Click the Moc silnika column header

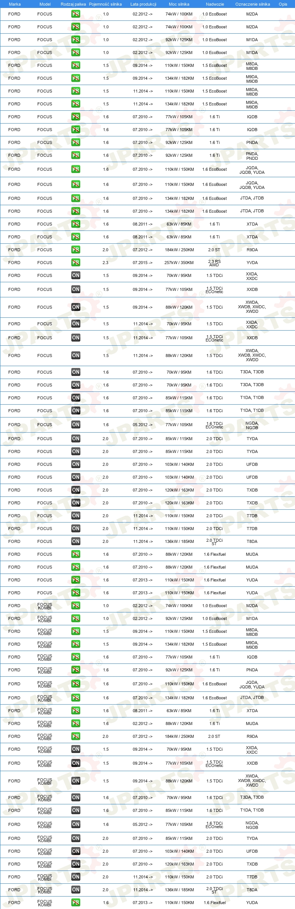point(179,4)
